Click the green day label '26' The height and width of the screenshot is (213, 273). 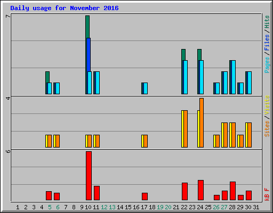(216, 207)
